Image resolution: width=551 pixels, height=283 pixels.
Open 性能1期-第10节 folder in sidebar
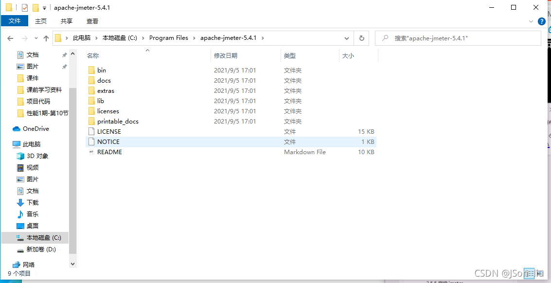42,113
